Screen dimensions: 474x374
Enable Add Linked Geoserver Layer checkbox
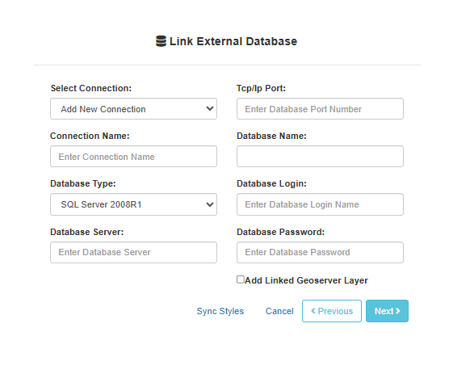pyautogui.click(x=241, y=279)
